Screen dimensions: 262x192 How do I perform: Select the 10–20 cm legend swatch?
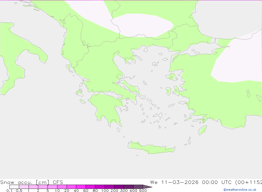pyautogui.click(x=62, y=187)
